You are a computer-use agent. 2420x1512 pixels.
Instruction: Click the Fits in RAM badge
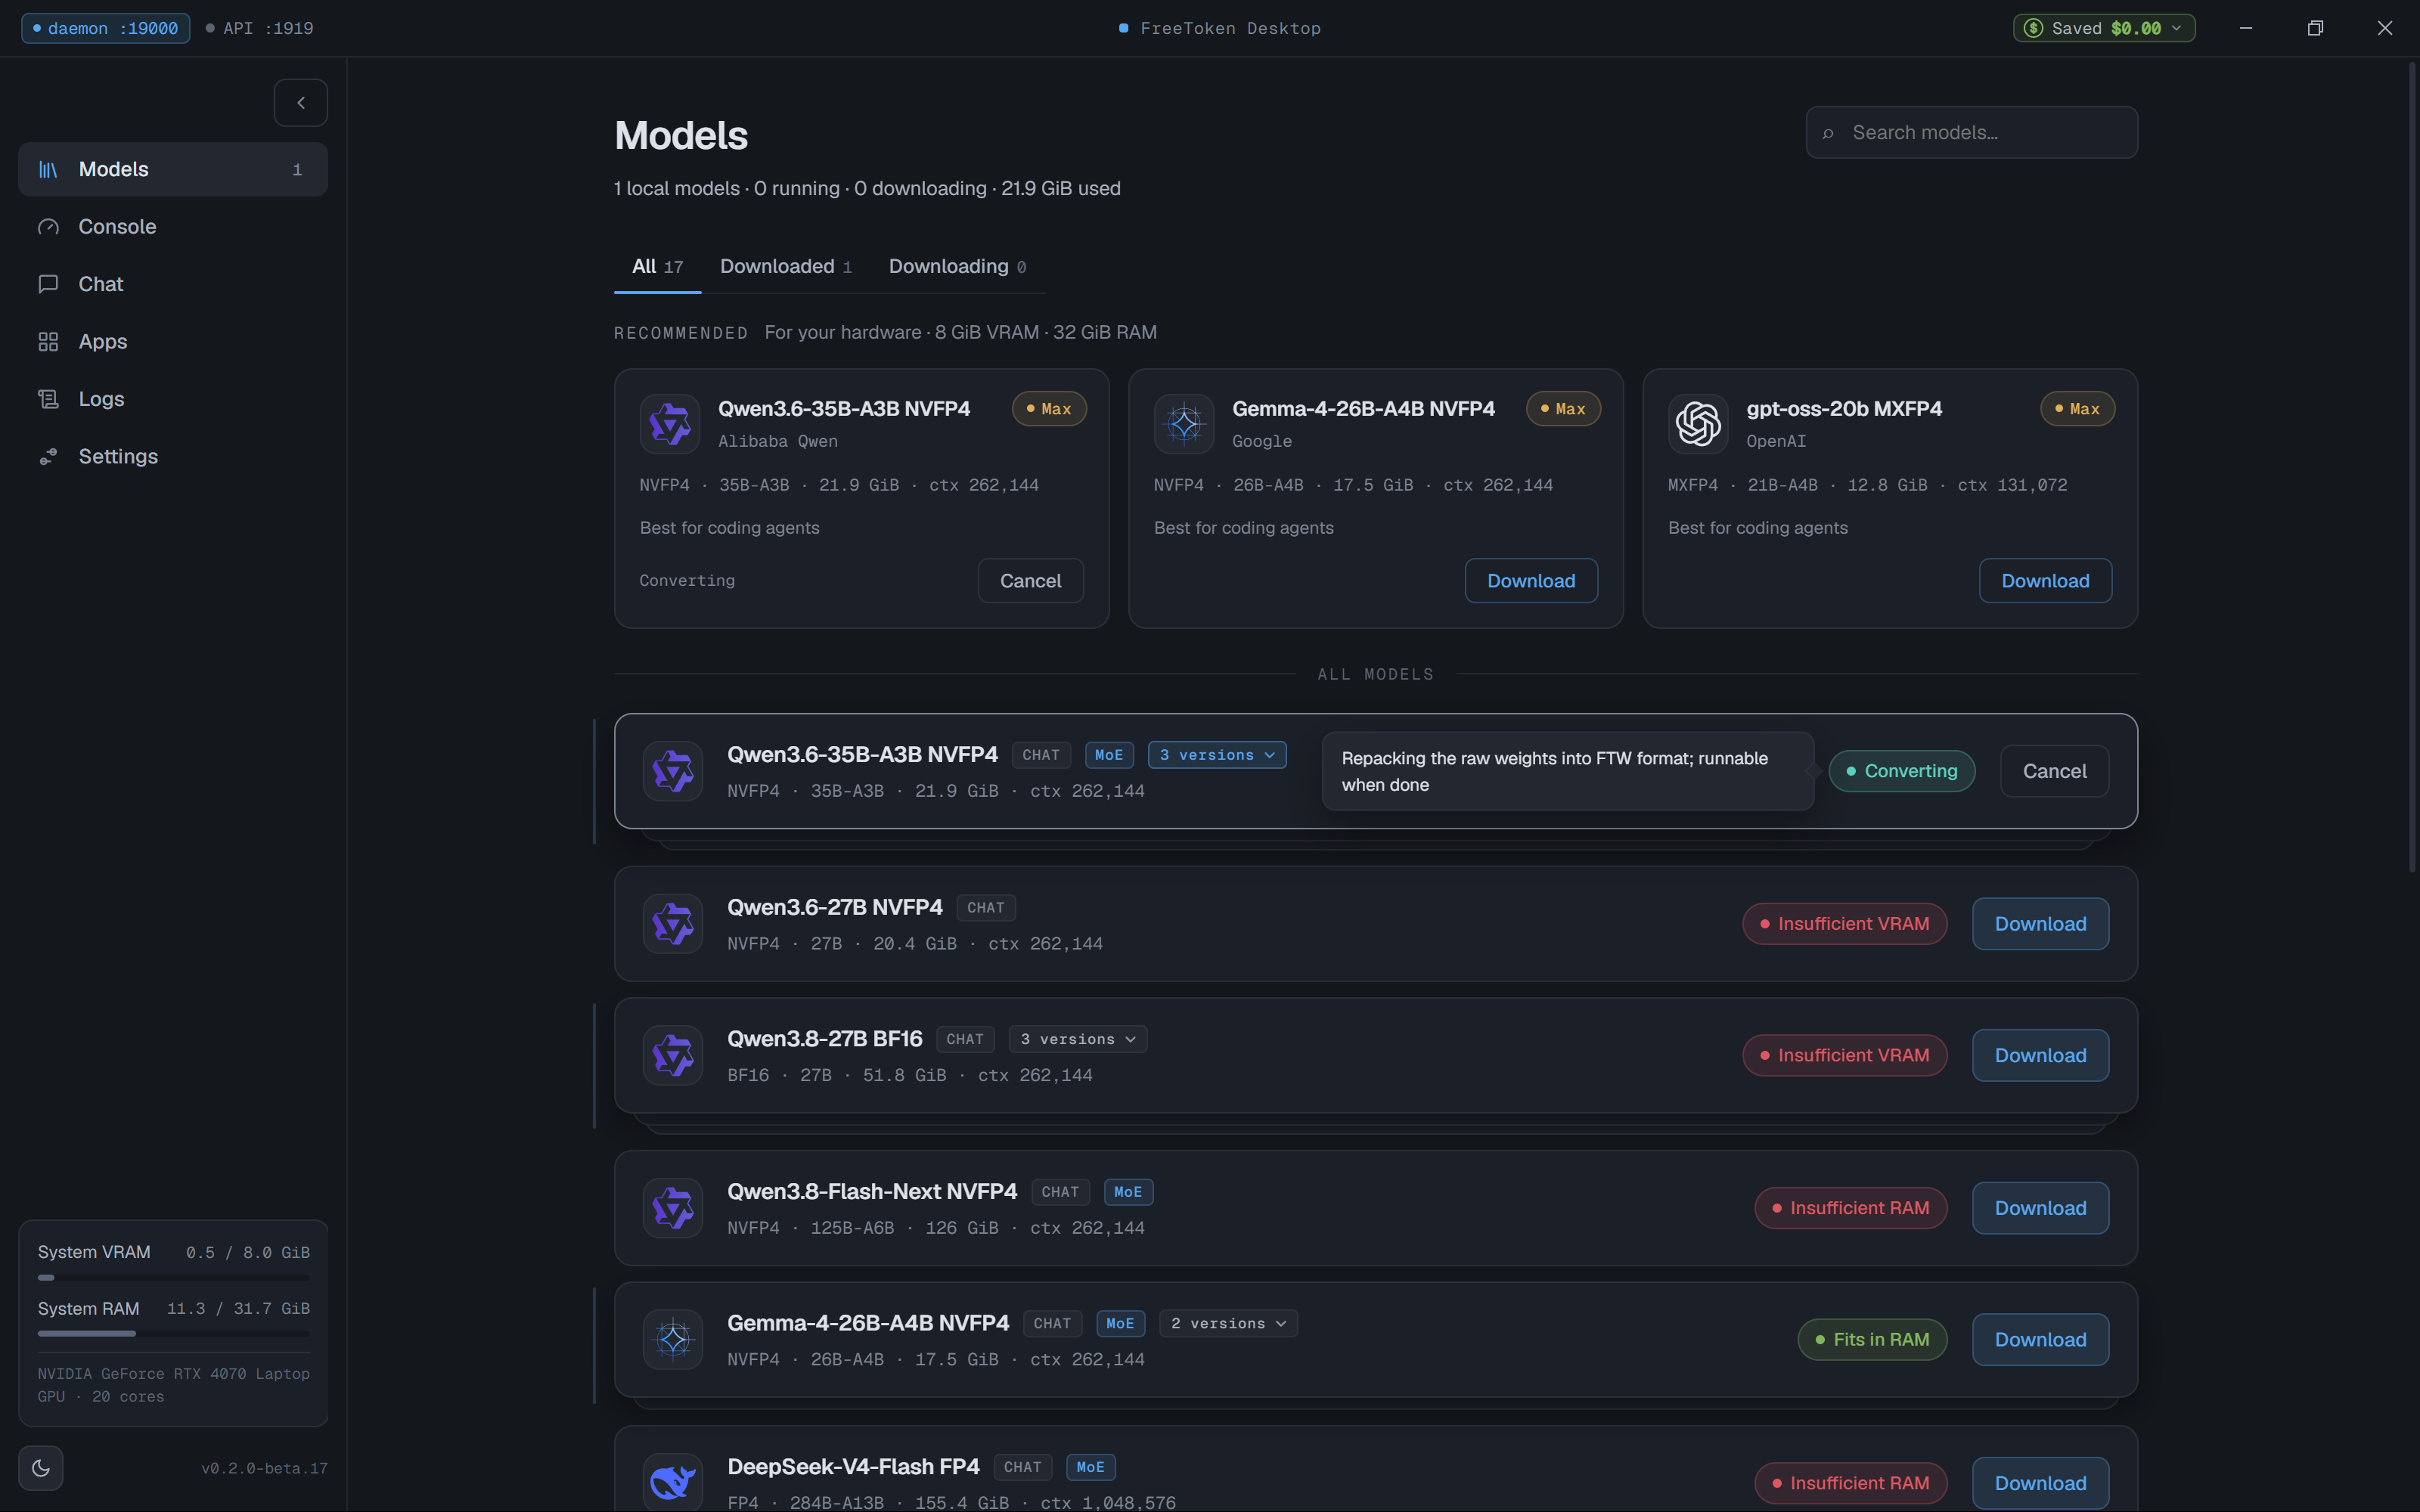pyautogui.click(x=1872, y=1339)
